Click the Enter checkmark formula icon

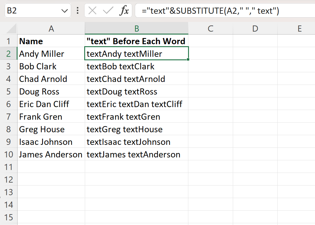(108, 11)
